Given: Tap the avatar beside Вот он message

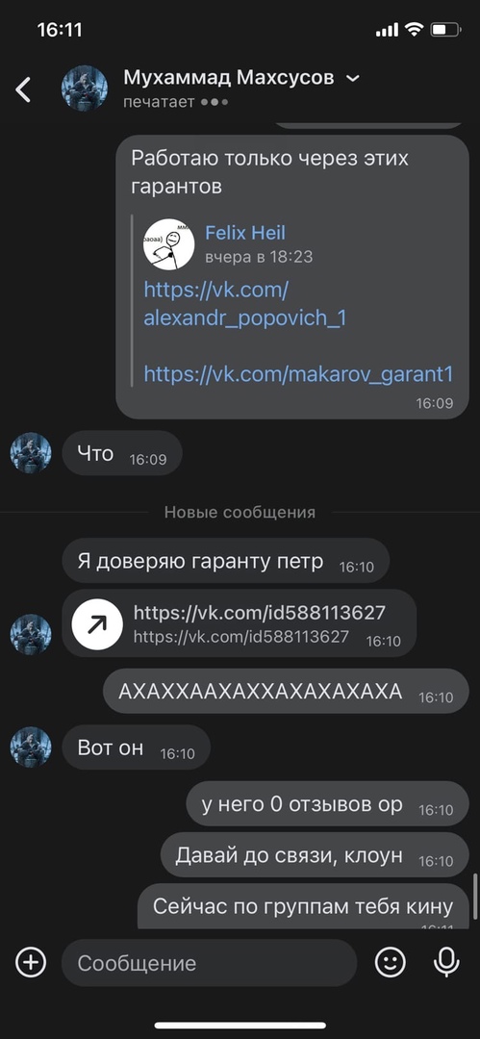Looking at the screenshot, I should point(31,747).
